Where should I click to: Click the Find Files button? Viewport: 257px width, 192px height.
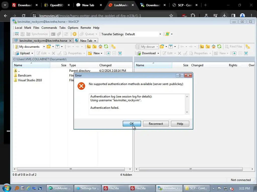point(234,46)
